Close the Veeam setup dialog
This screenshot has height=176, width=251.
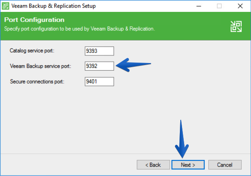point(240,6)
